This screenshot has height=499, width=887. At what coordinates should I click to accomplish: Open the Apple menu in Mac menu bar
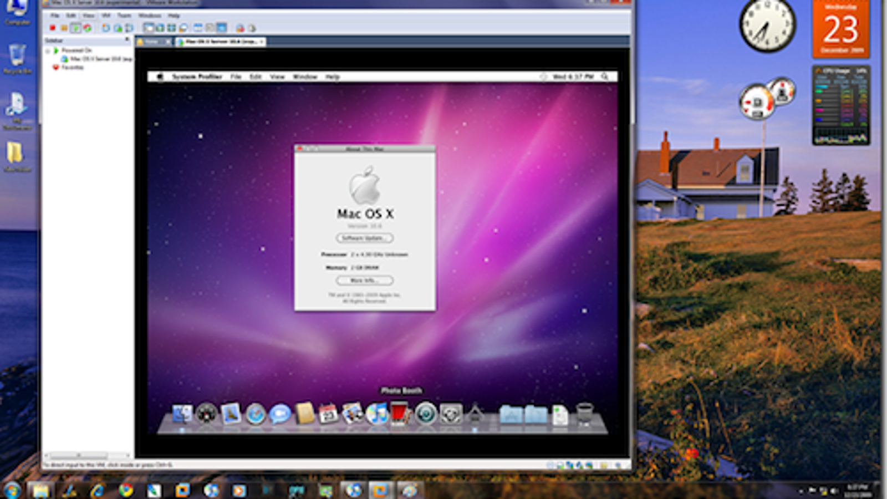pyautogui.click(x=160, y=77)
